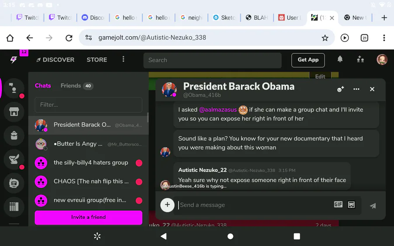Screen dimensions: 394x246
Task: Click the chat Filter field
Action: coord(88,104)
